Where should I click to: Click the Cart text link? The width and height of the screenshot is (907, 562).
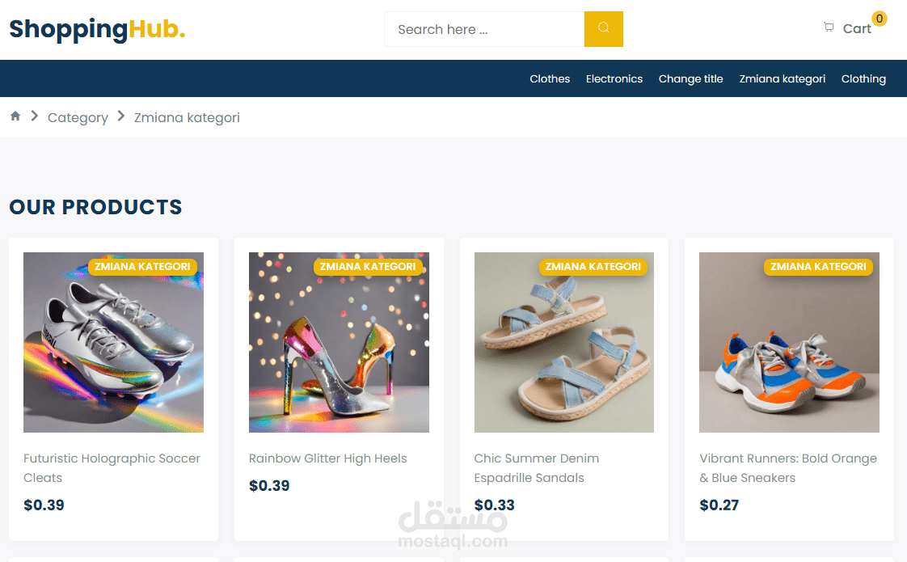tap(857, 29)
